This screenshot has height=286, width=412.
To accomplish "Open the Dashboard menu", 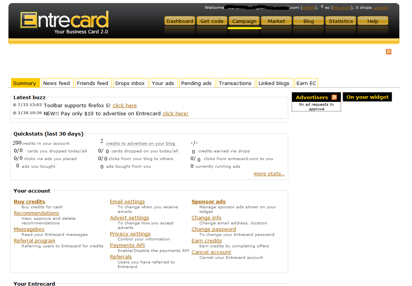I will pyautogui.click(x=180, y=21).
